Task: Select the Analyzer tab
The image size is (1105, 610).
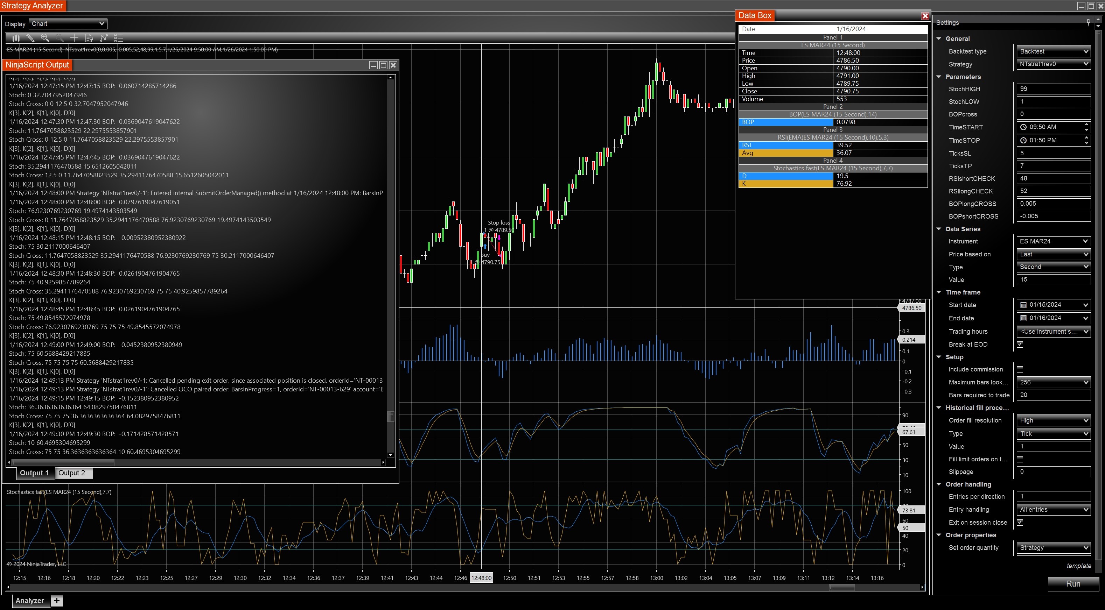Action: pos(30,601)
